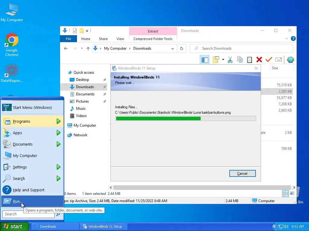309x231 pixels.
Task: Switch to large icons view in status bar
Action: click(292, 193)
